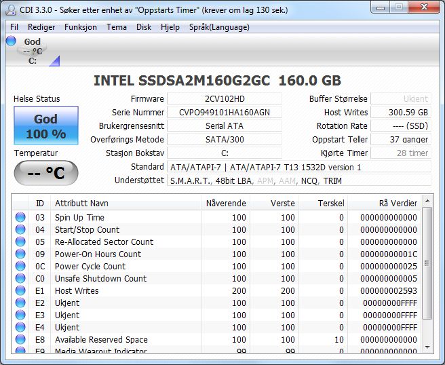Select the Spin Up Time attribute name

point(79,217)
